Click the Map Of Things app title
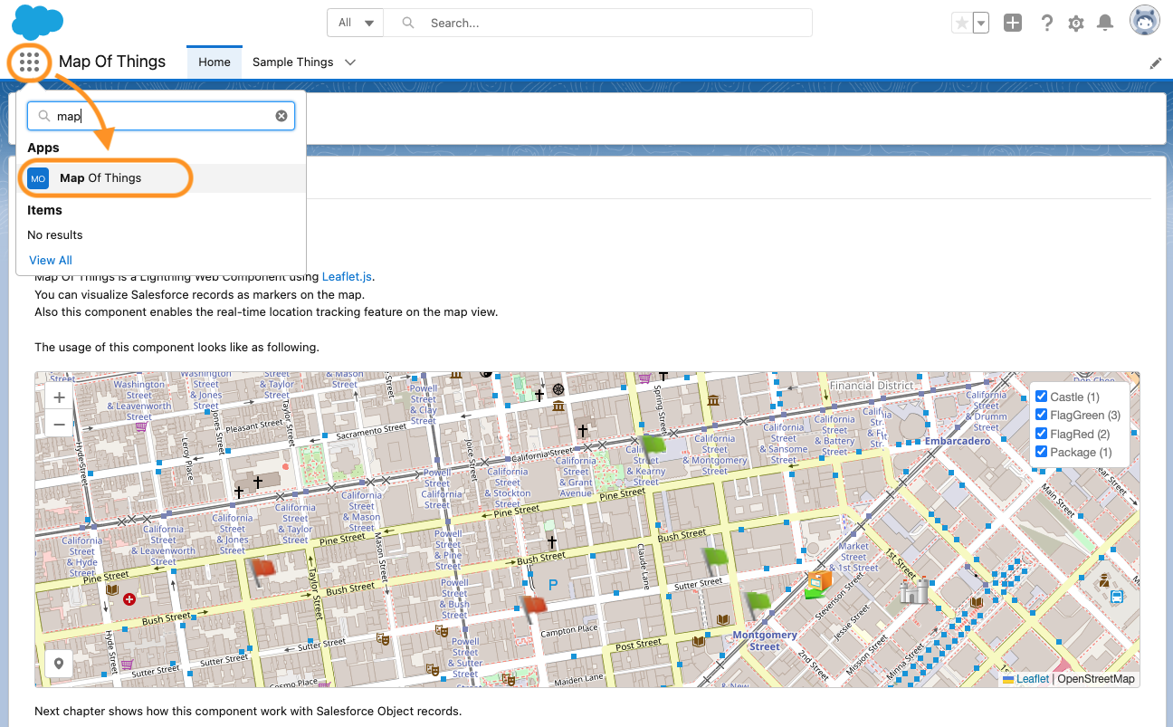Viewport: 1173px width, 727px height. [x=112, y=62]
